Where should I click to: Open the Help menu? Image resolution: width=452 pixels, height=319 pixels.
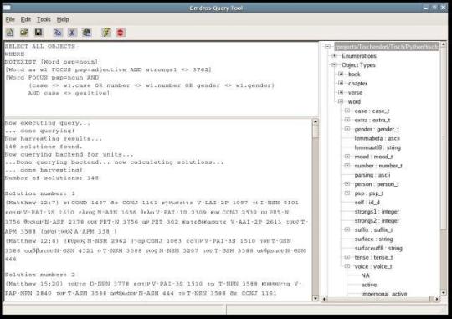(x=63, y=19)
